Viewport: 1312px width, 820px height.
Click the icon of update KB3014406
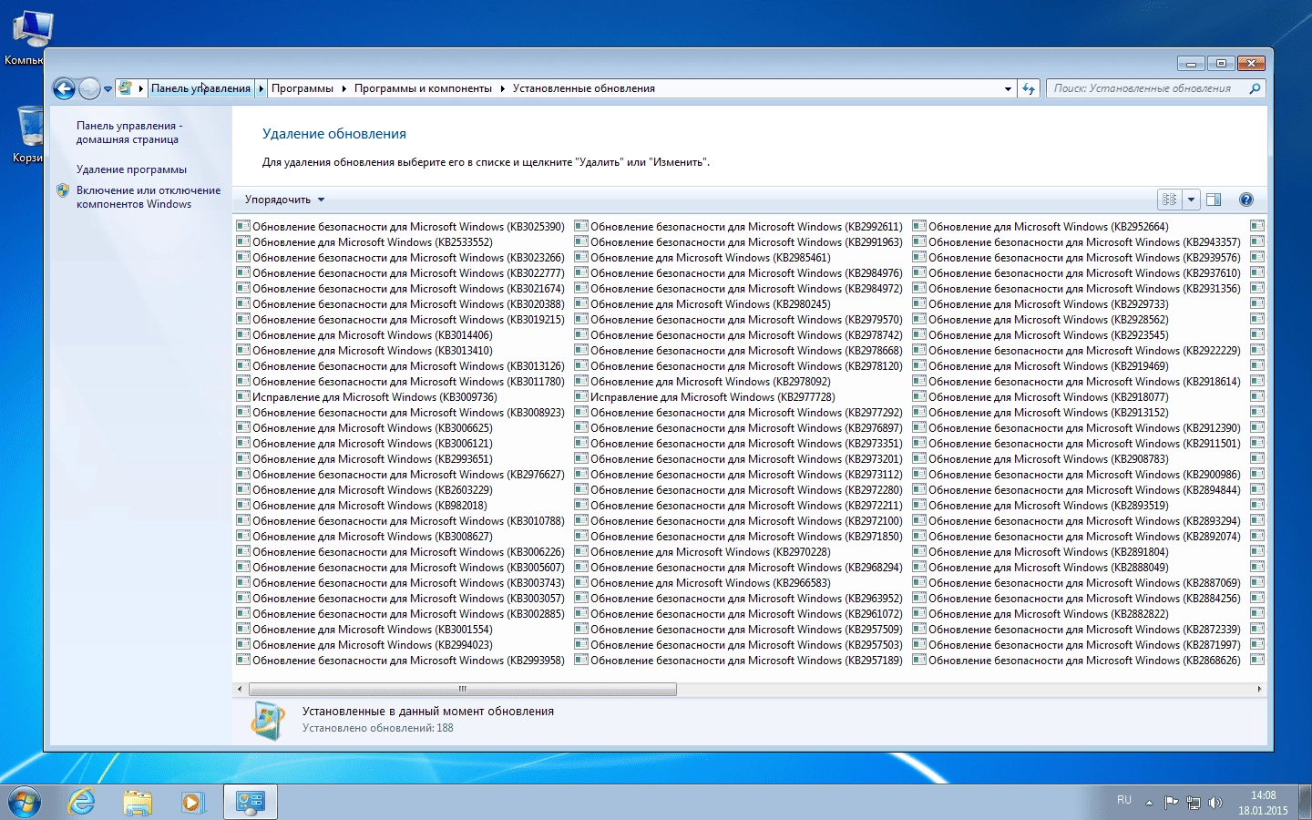tap(243, 334)
